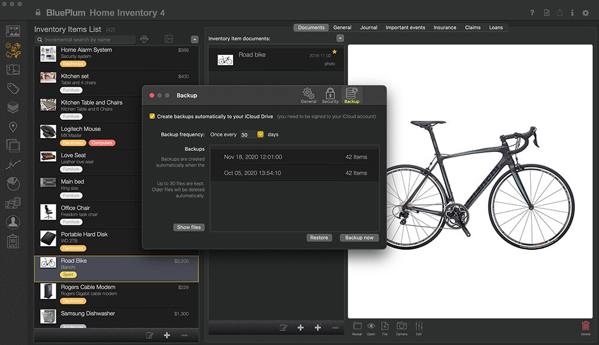Screen dimensions: 599x345
Task: Click the red Delete trash icon
Action: coord(586,328)
